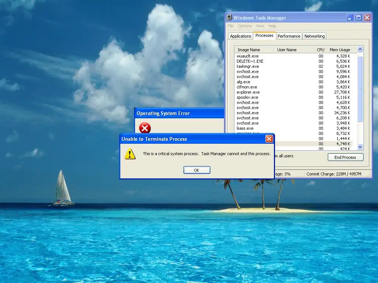This screenshot has height=283, width=378.
Task: Switch to the Performance tab
Action: 289,36
